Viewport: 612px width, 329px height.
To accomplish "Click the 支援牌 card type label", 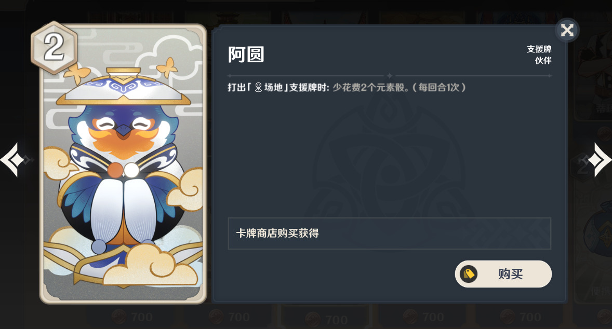I will point(539,49).
